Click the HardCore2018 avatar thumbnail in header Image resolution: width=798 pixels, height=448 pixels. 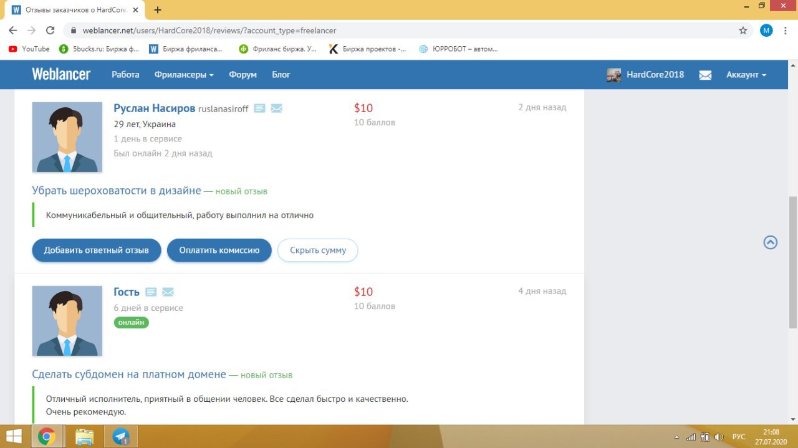point(613,75)
